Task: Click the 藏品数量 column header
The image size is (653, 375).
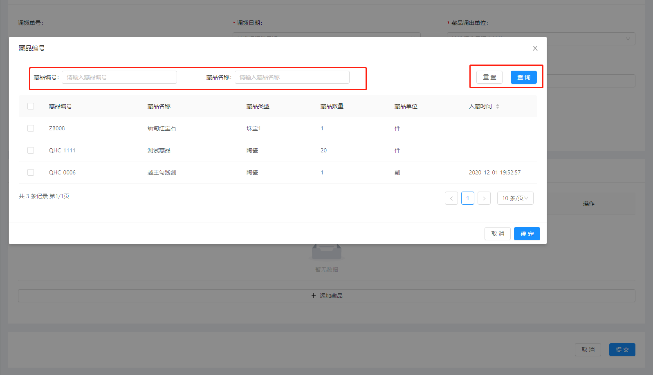Action: 332,106
